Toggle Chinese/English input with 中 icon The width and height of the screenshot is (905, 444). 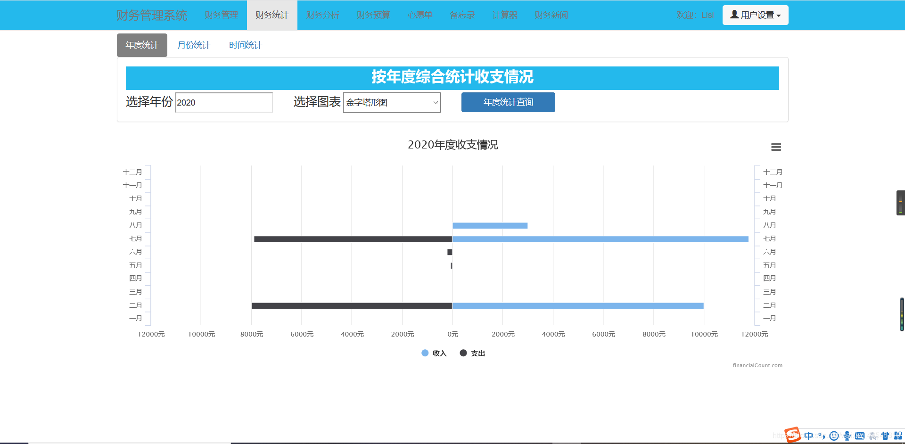809,436
